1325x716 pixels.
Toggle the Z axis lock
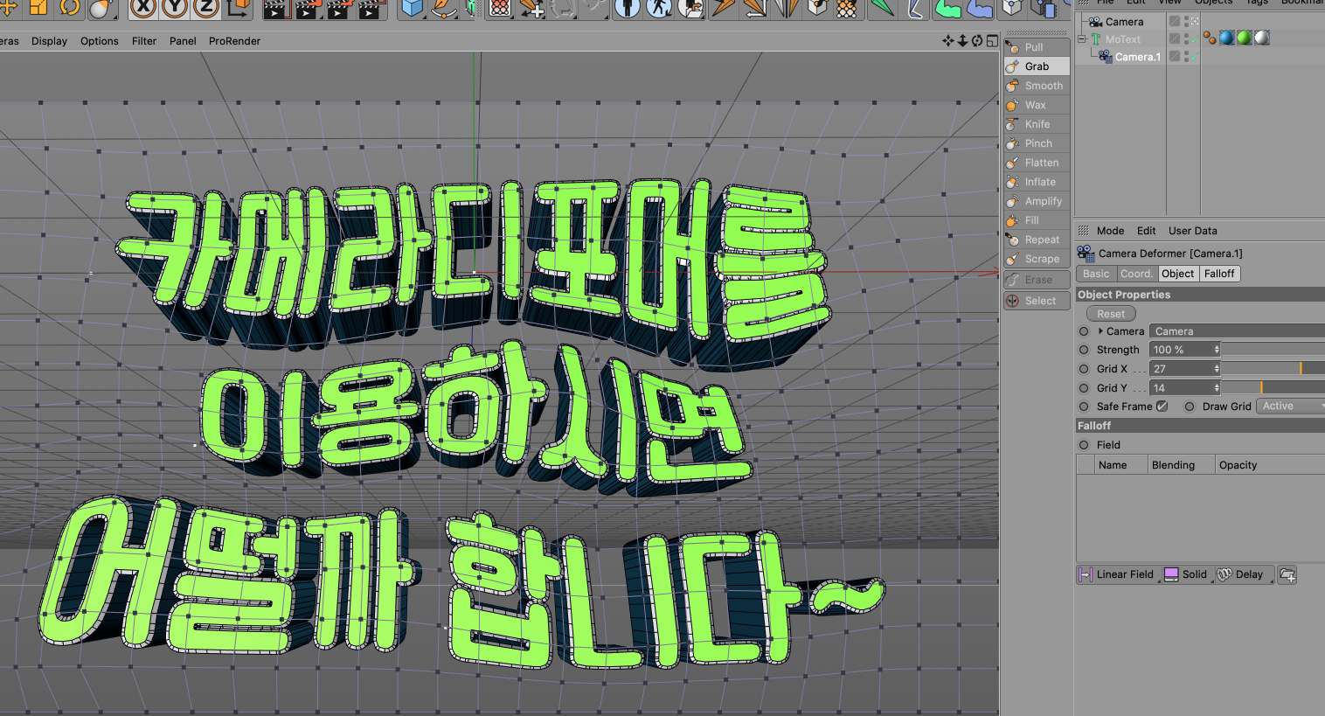pos(205,8)
